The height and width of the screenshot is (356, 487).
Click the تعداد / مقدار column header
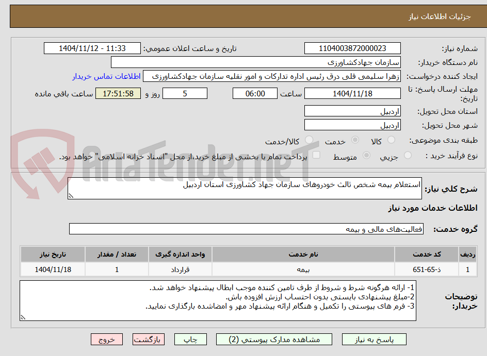[117, 255]
